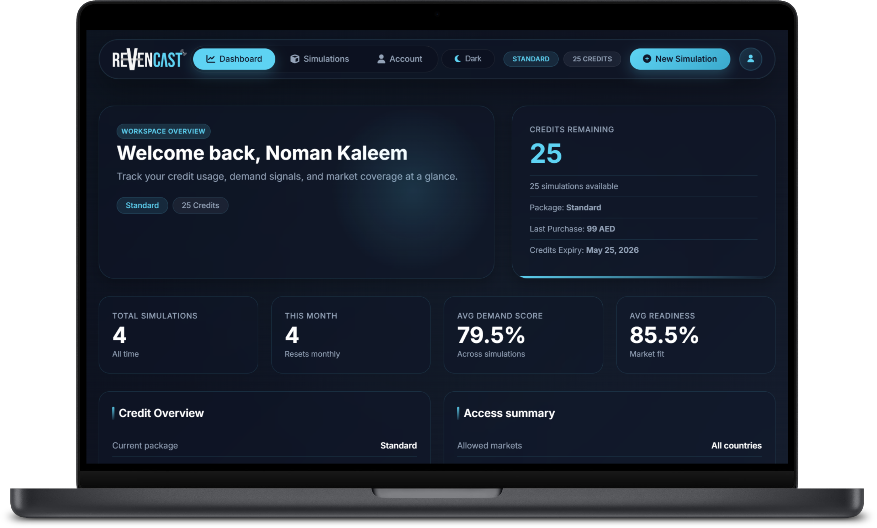Image resolution: width=877 pixels, height=528 pixels.
Task: Switch to the Simulations tab
Action: [x=326, y=59]
